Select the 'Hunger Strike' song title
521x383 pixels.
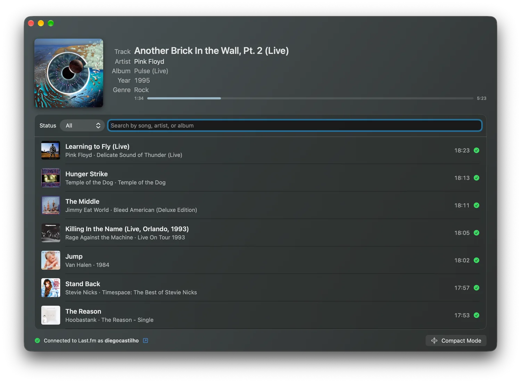tap(86, 174)
